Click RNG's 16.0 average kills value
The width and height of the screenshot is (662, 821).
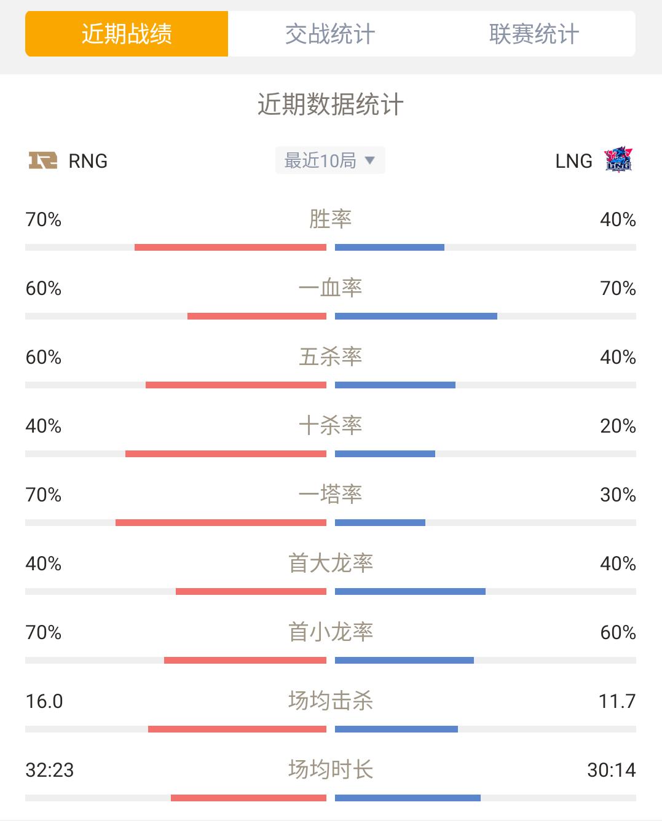pos(44,701)
